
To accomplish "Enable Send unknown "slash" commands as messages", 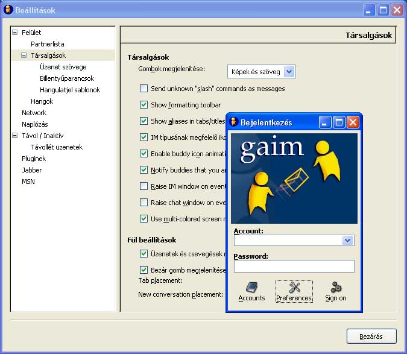I will pos(144,89).
